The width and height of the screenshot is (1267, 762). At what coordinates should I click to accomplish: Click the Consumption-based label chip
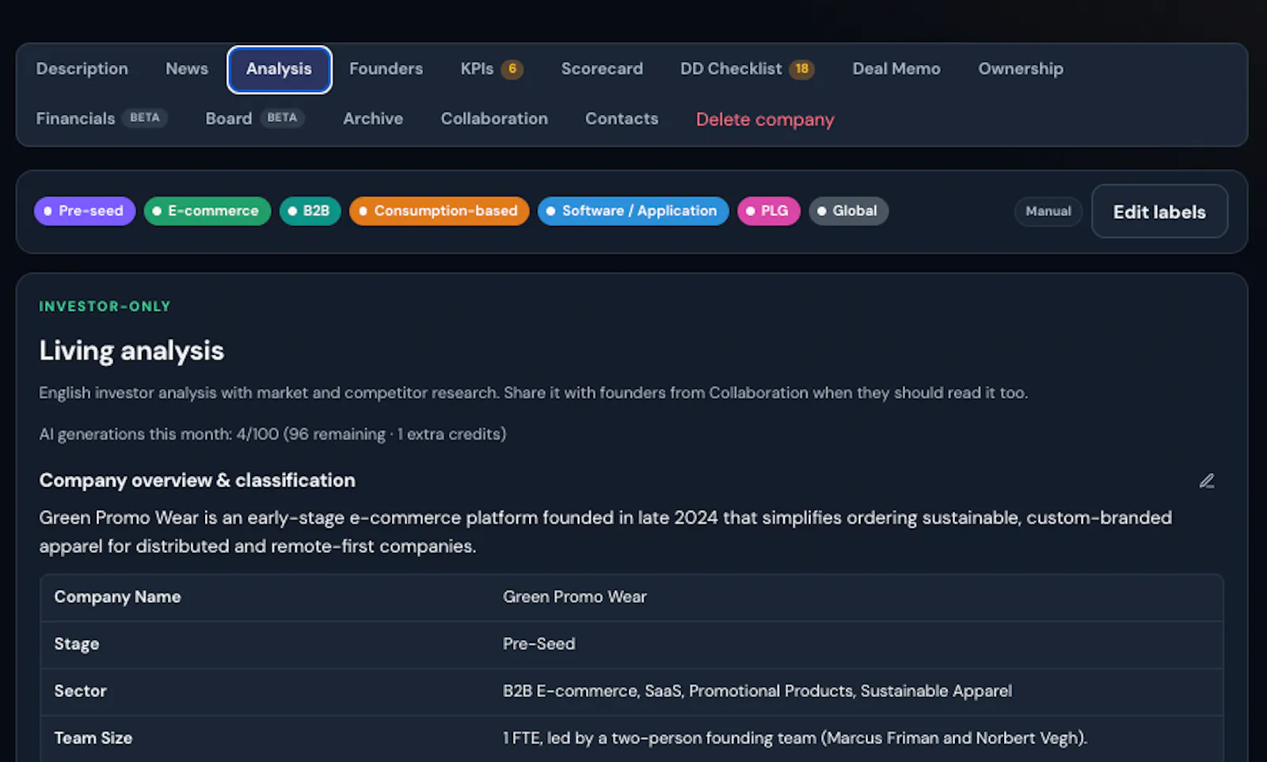point(439,211)
